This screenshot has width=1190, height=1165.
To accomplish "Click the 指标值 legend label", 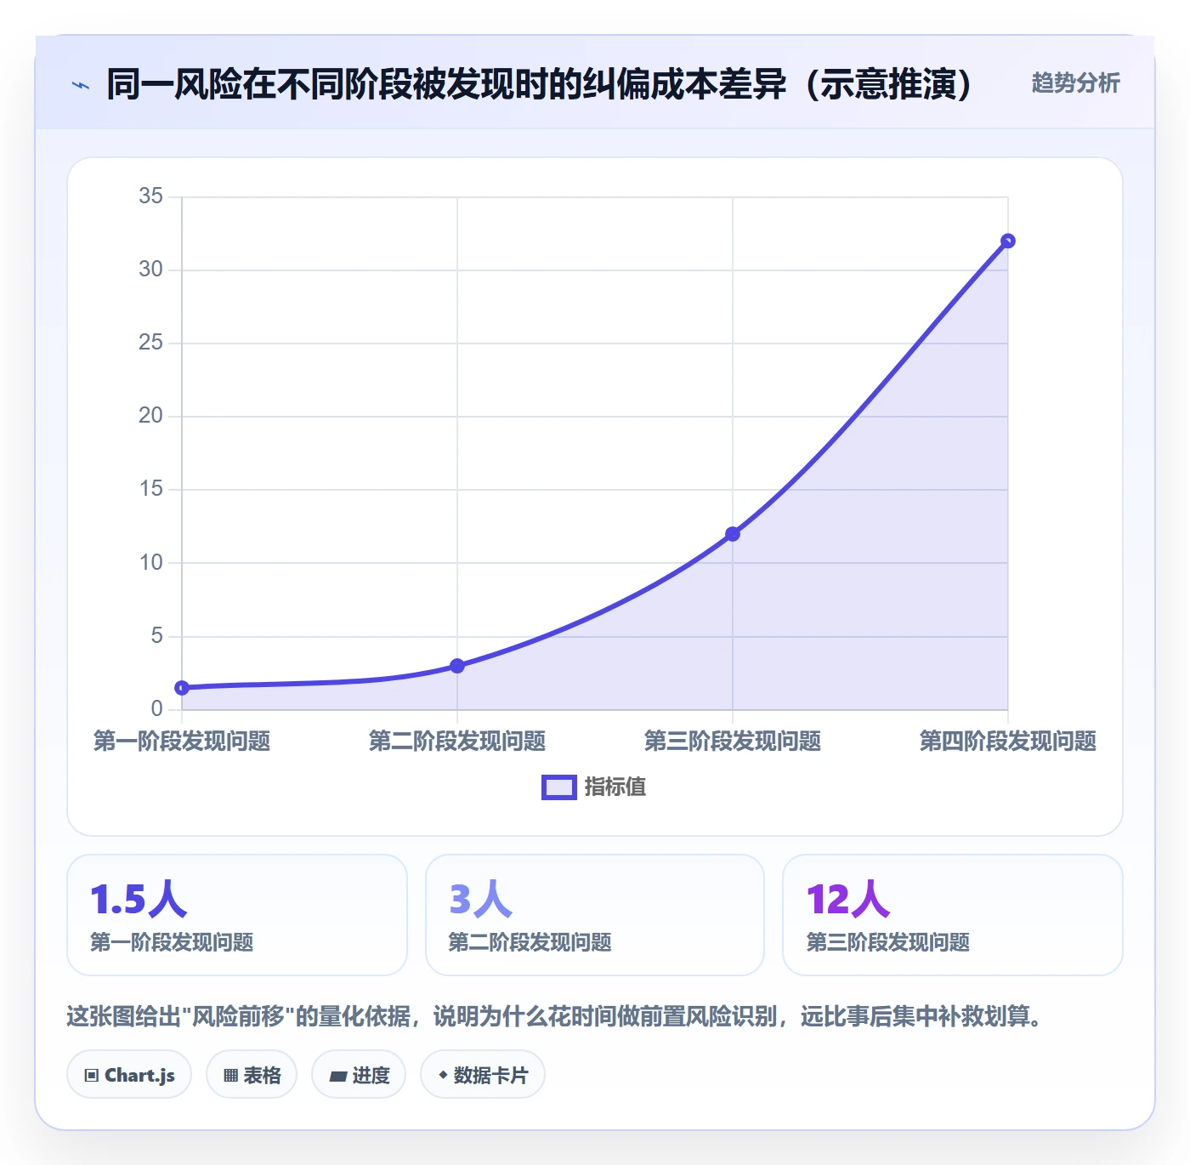I will pyautogui.click(x=615, y=787).
